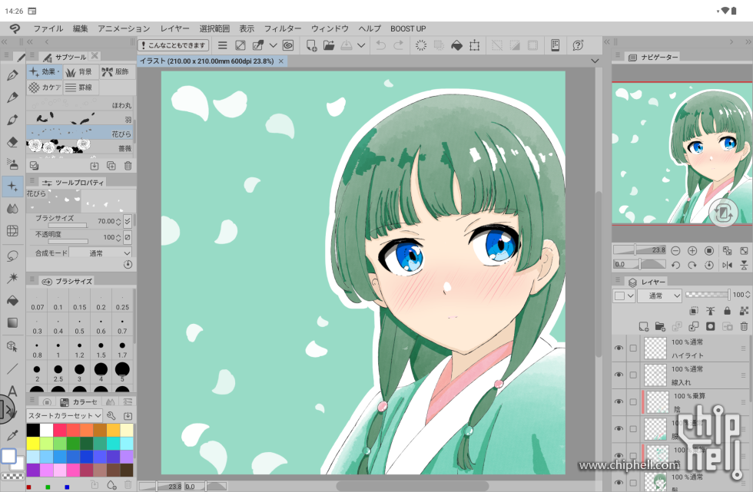Screen dimensions: 753x492
Task: Toggle visibility of the 線入れ layer
Action: tap(619, 375)
